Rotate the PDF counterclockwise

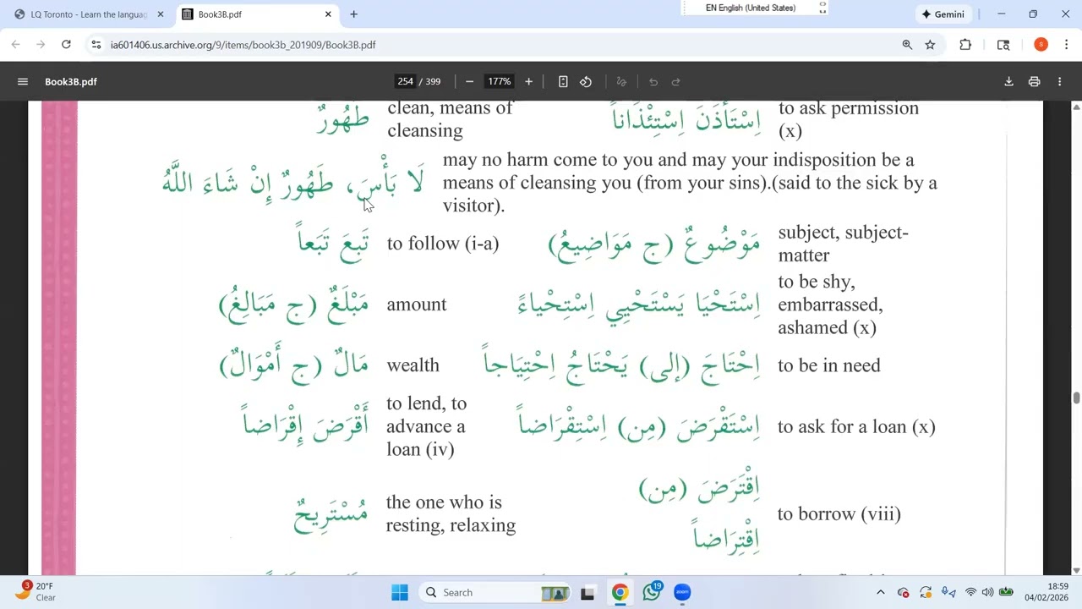[x=586, y=81]
